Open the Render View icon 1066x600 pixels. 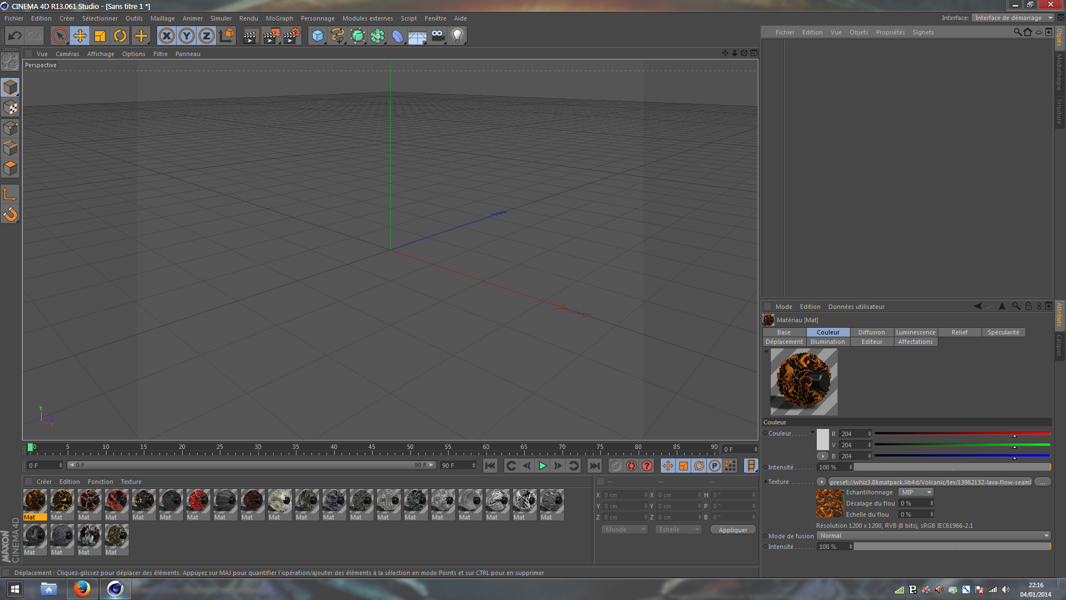point(252,36)
